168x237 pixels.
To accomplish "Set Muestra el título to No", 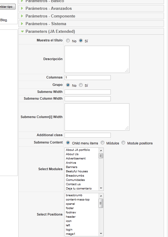I will pyautogui.click(x=68, y=40).
